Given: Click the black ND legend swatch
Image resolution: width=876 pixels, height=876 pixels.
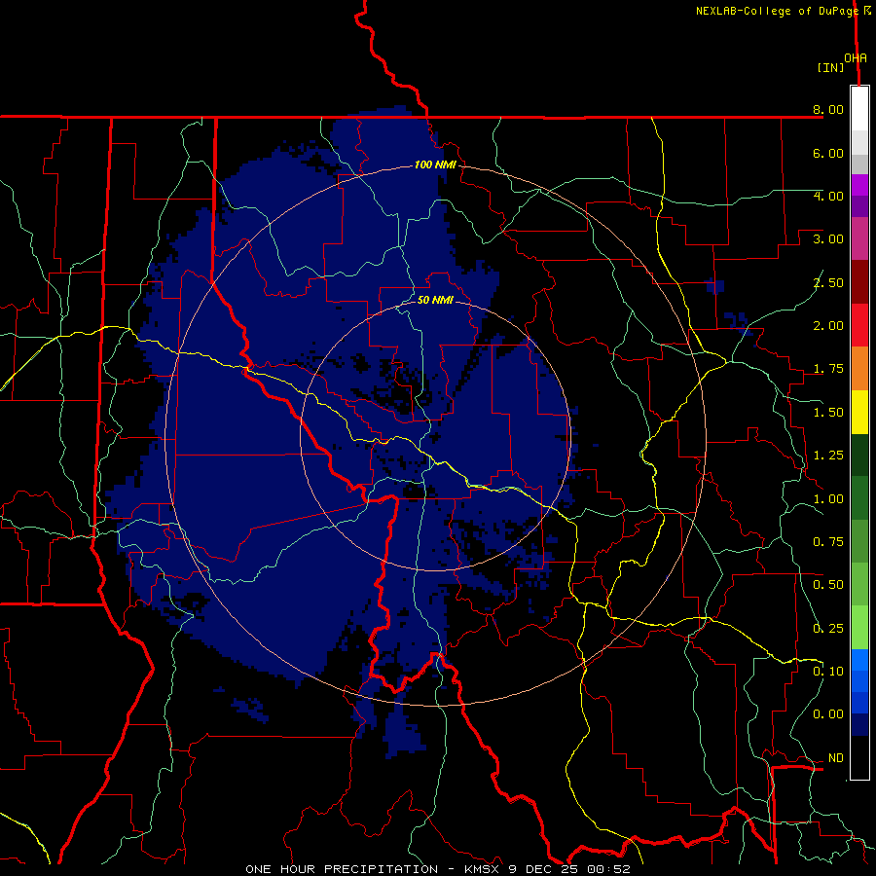Looking at the screenshot, I should pos(859,757).
